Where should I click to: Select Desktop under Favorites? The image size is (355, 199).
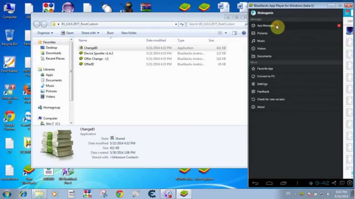pos(51,48)
